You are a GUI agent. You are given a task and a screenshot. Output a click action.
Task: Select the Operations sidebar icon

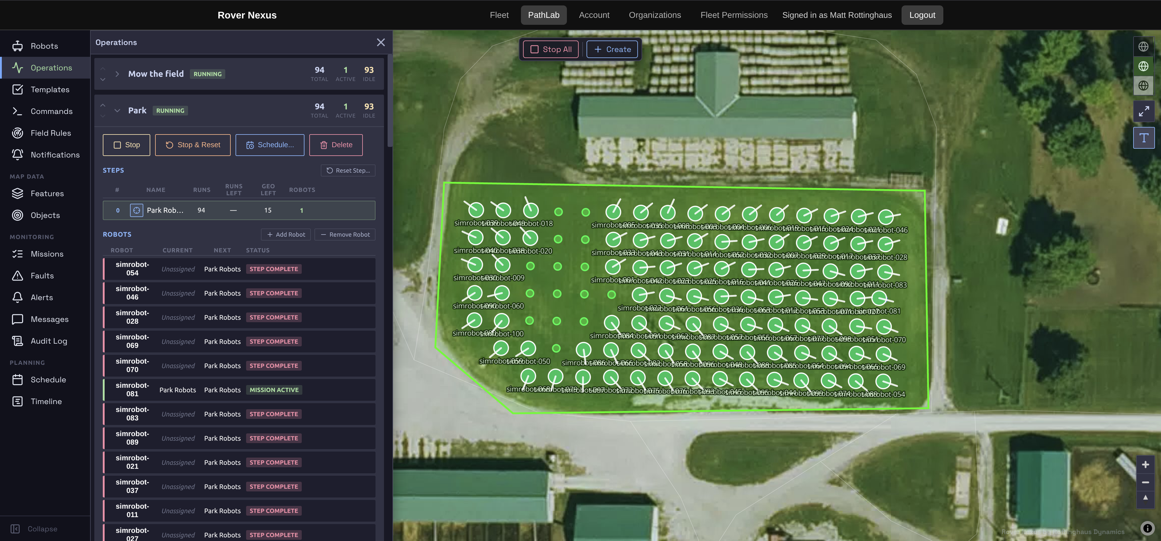click(18, 68)
